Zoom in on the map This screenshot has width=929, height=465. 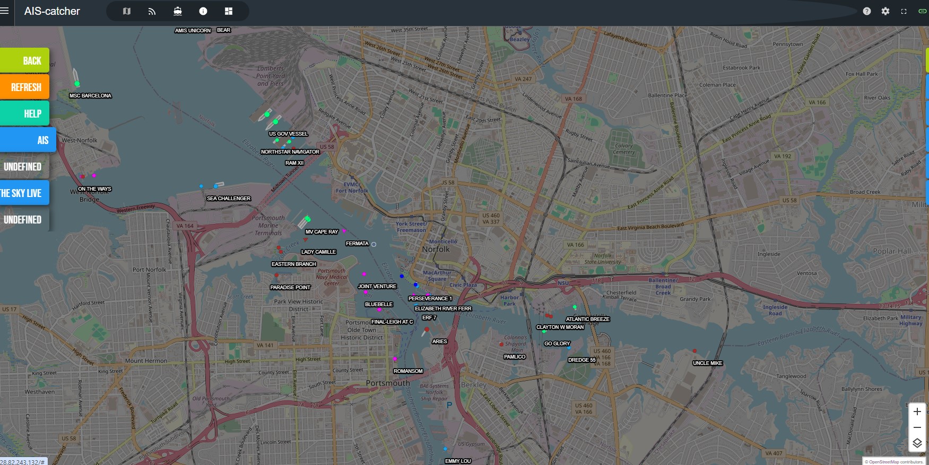[x=917, y=412]
